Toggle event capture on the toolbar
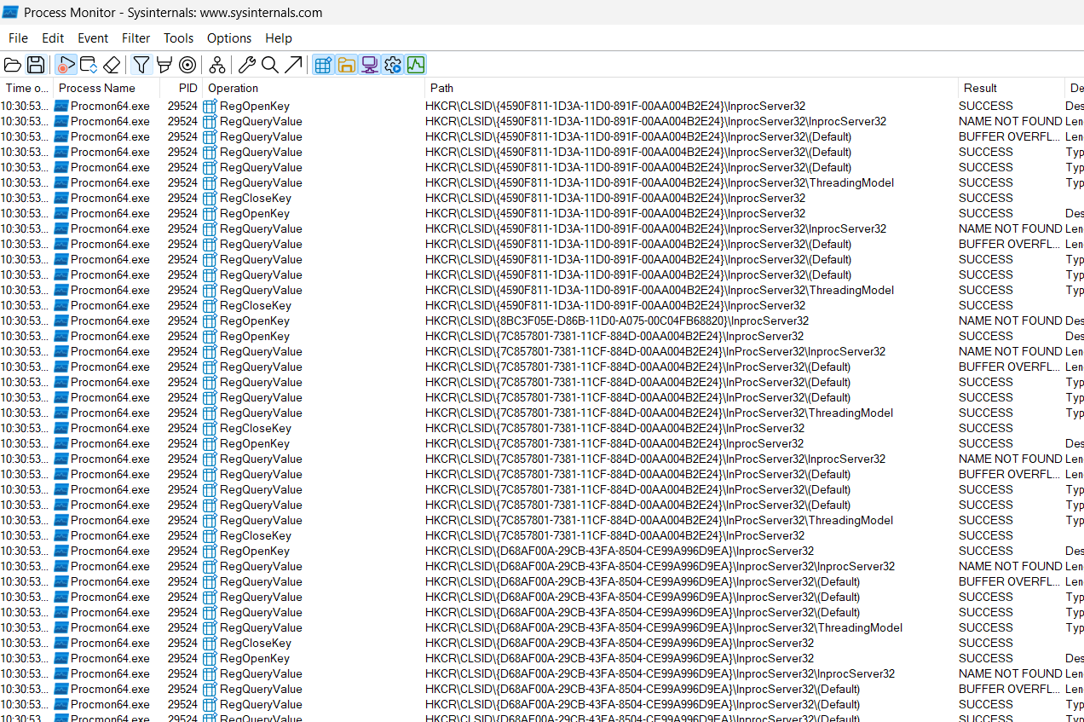1084x722 pixels. click(x=66, y=65)
